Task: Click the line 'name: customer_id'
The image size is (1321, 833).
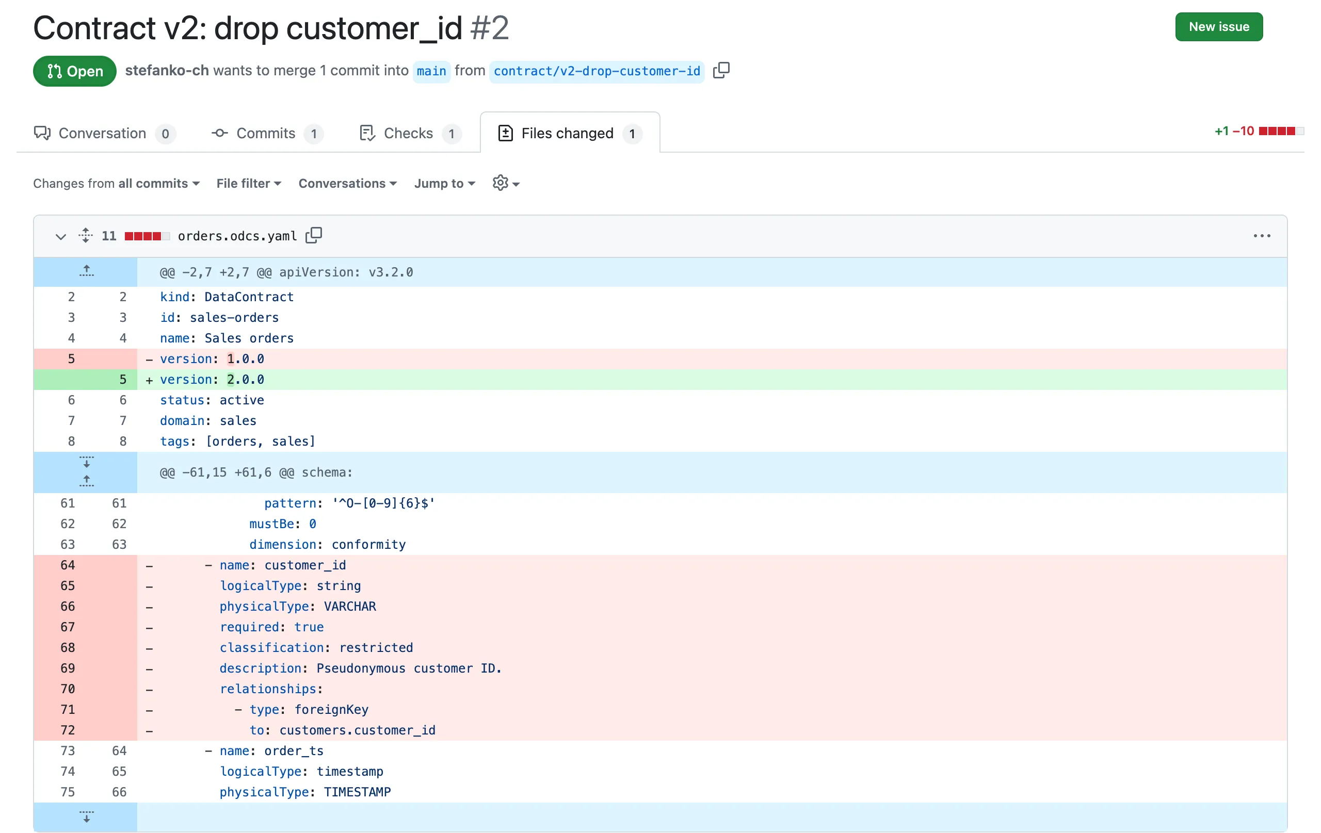Action: [x=660, y=565]
